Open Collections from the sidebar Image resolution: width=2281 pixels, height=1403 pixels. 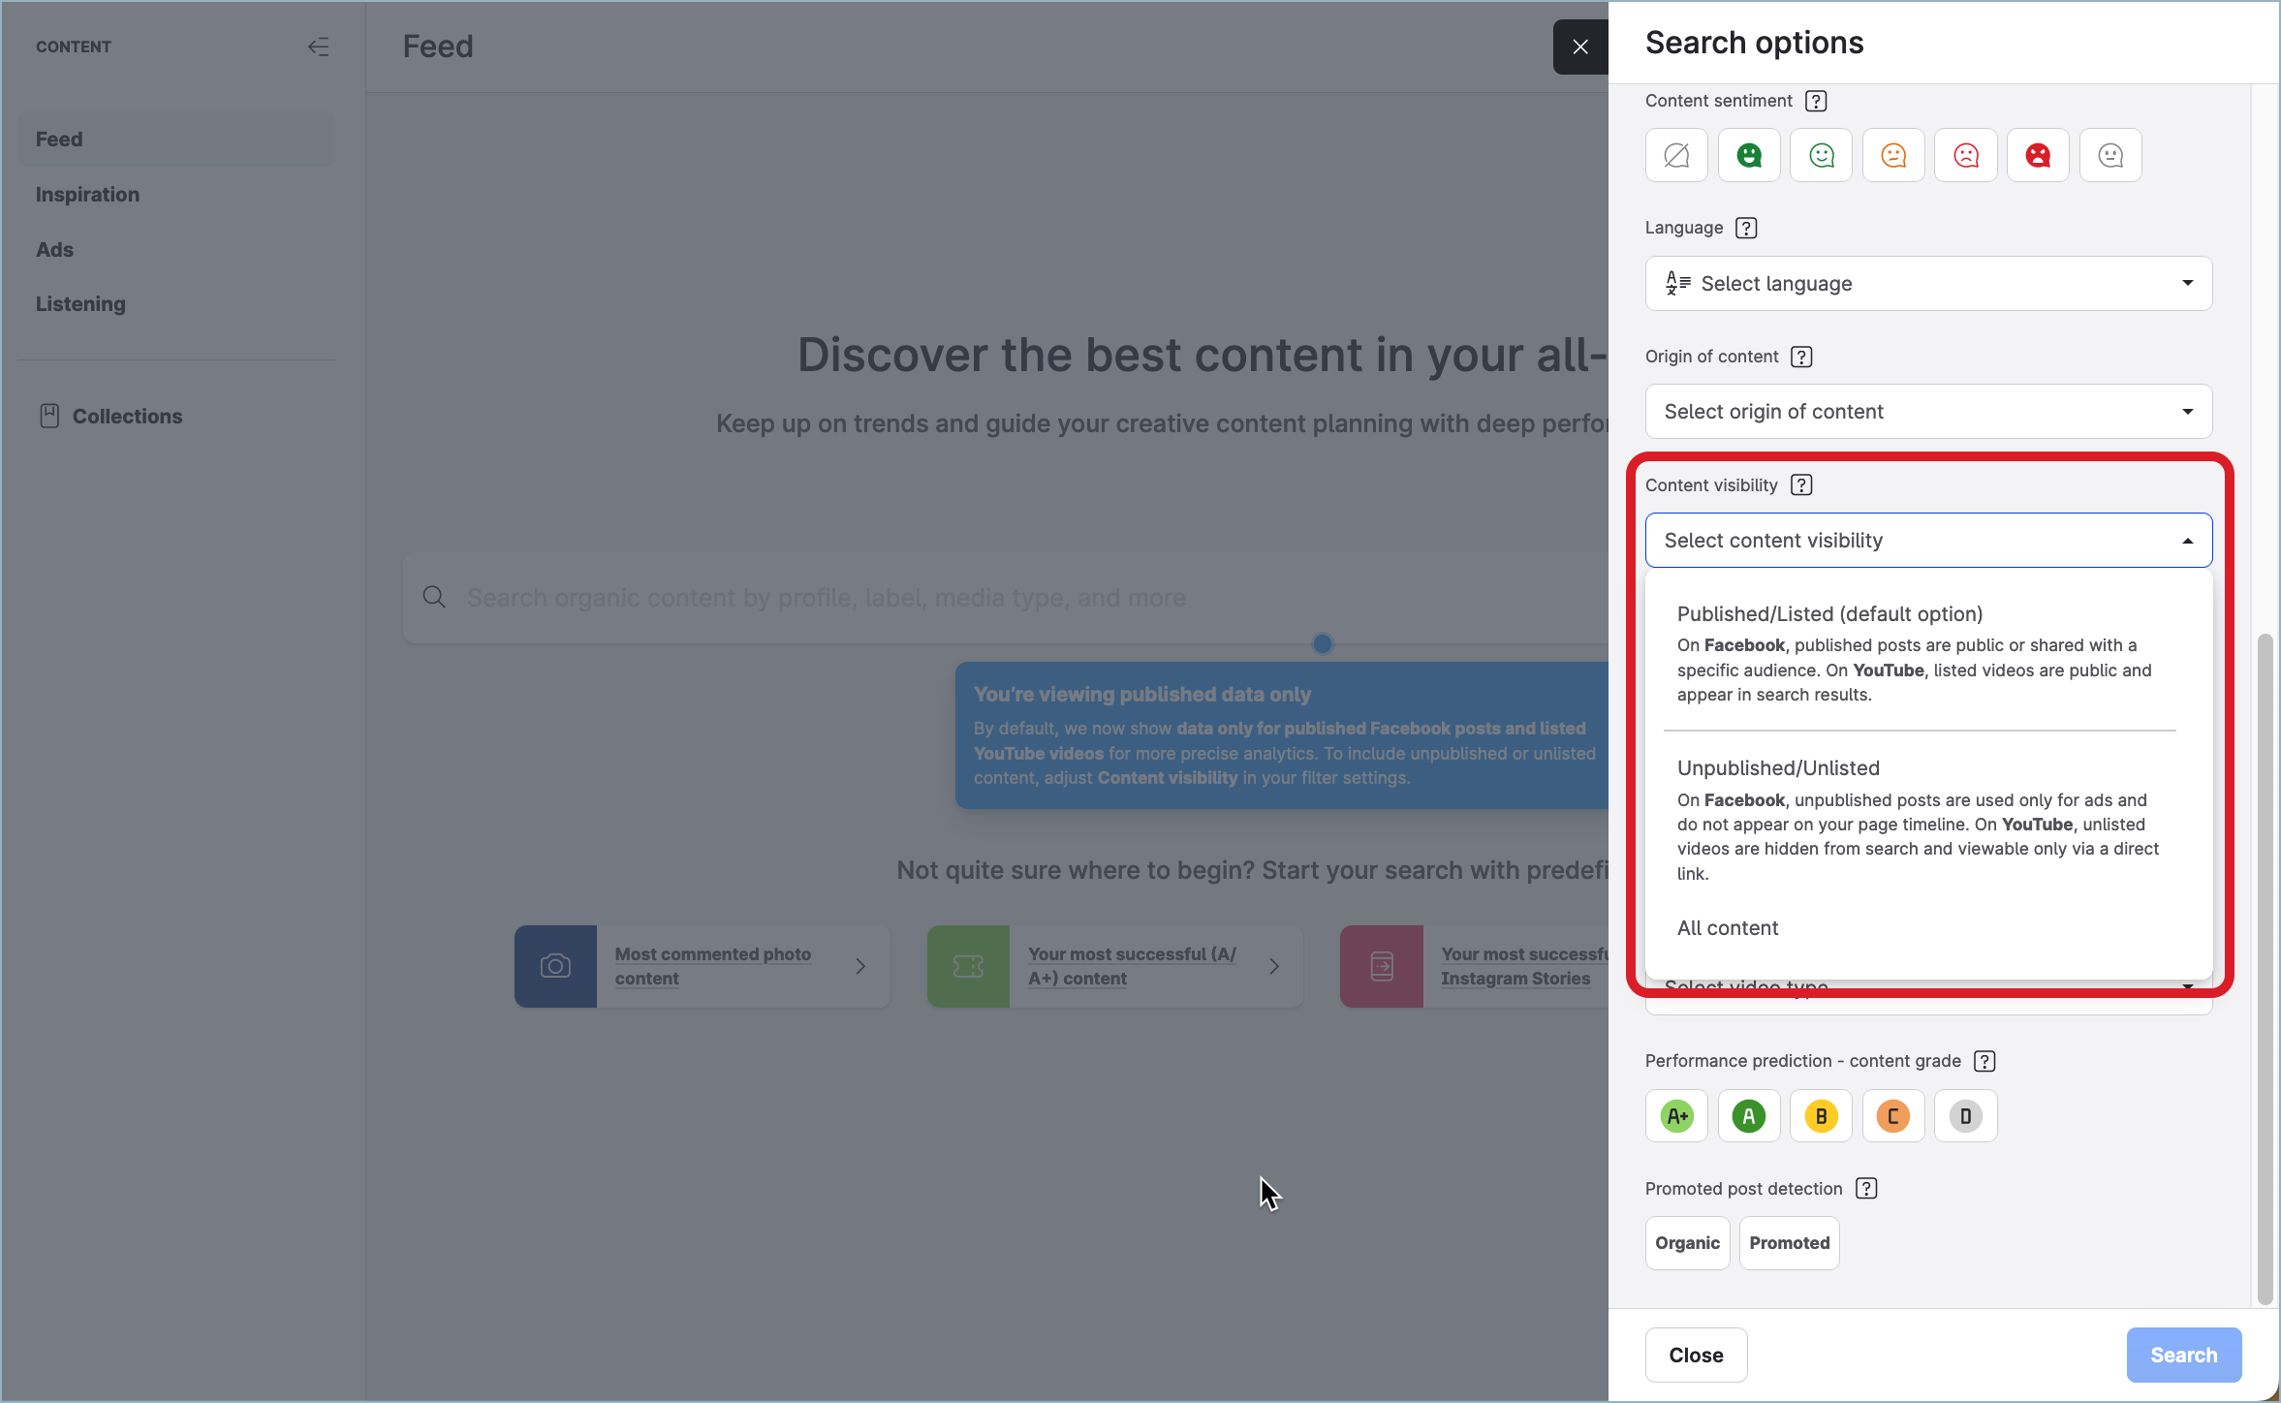[127, 416]
